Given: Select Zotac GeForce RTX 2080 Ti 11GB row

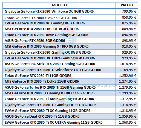Looking at the screenshot, I should [x=70, y=76].
